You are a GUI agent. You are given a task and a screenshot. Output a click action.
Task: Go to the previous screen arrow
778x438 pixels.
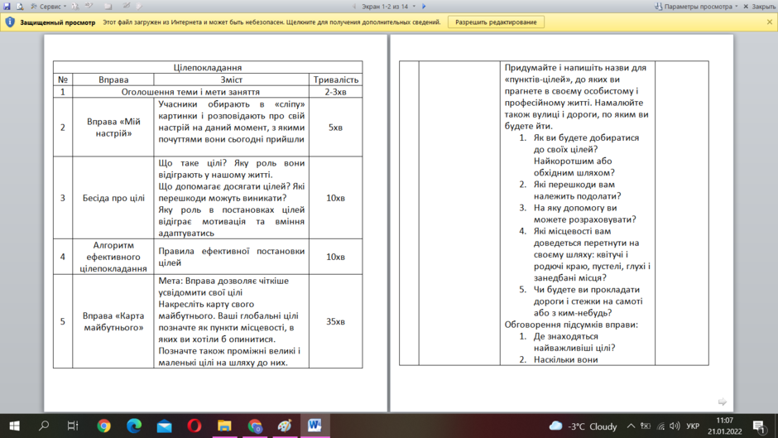(354, 7)
